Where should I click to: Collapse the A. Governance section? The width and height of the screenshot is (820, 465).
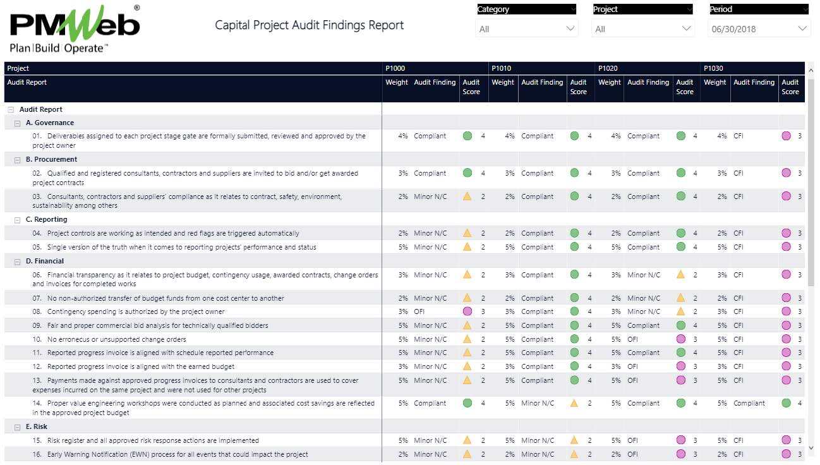18,123
